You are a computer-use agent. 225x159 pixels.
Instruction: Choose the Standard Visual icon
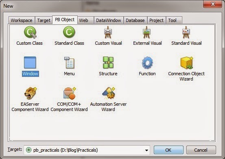pos(186,32)
